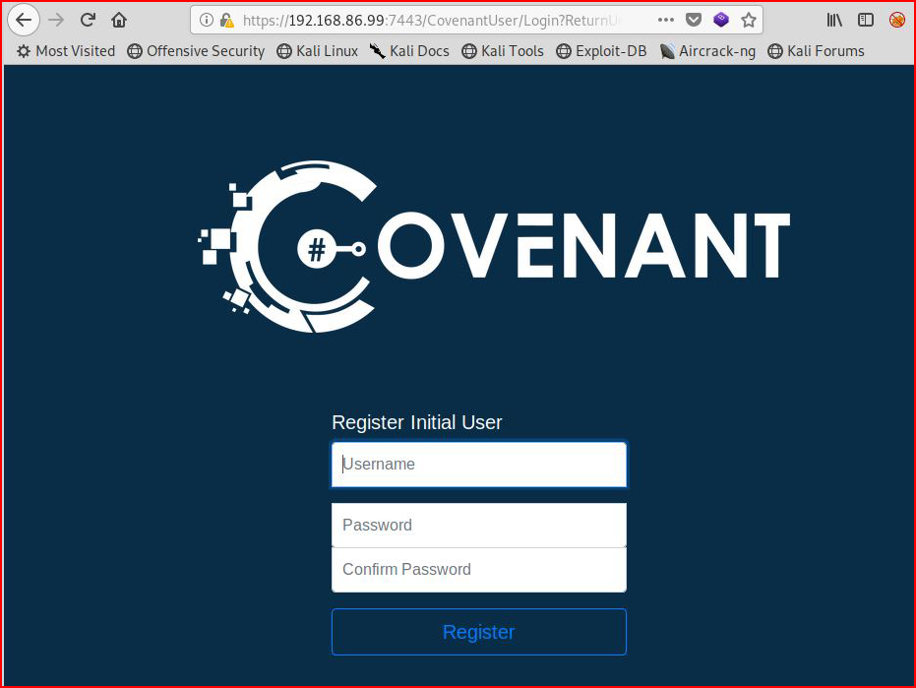Click the forward navigation arrow
The image size is (916, 688).
click(56, 20)
